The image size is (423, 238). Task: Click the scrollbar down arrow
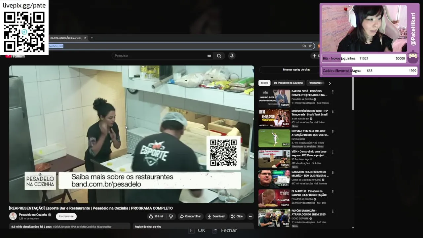point(353,227)
